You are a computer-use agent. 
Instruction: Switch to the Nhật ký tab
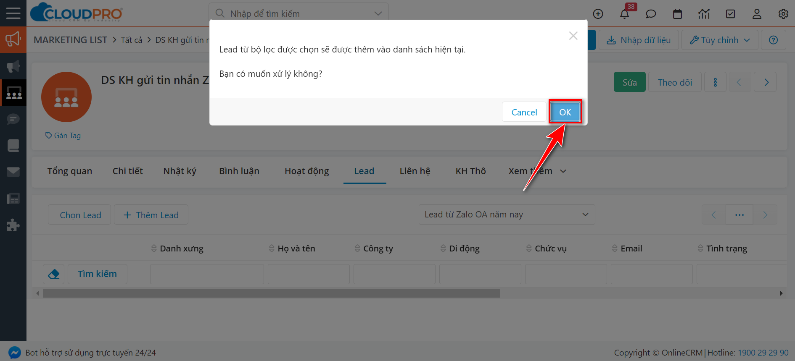click(x=180, y=171)
